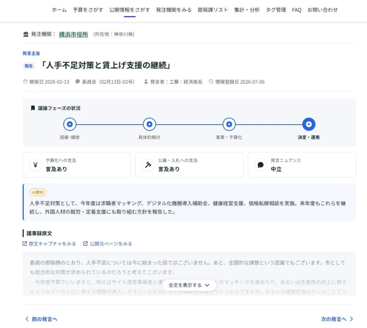Click the 発言主旨 label text

pyautogui.click(x=31, y=53)
